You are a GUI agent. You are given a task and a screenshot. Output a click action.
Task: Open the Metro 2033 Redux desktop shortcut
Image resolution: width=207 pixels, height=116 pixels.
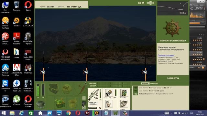pyautogui.click(x=28, y=54)
